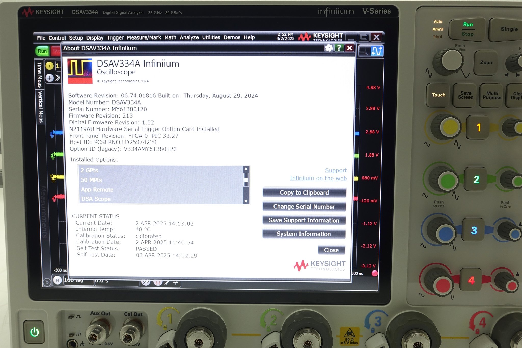The image size is (522, 348).
Task: Expand the Measurements panel corner arrow
Action: pos(47,282)
